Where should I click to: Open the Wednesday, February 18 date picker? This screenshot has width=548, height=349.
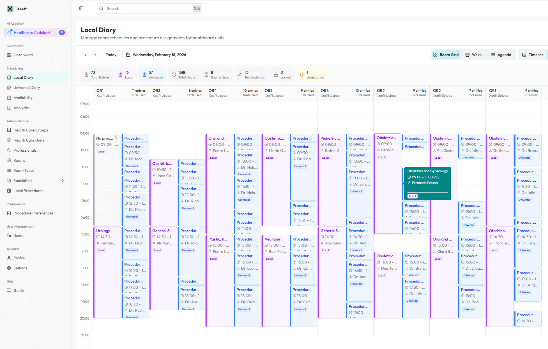[156, 55]
